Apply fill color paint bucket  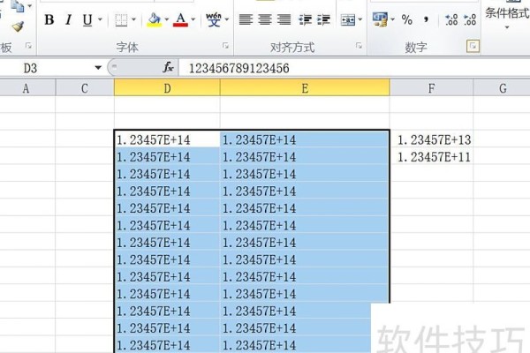coord(154,19)
